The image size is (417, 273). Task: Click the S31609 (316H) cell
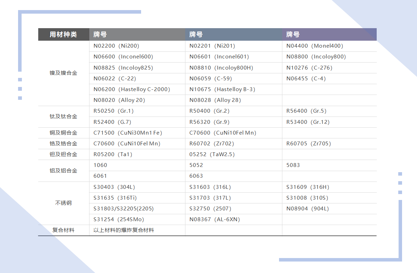click(329, 187)
